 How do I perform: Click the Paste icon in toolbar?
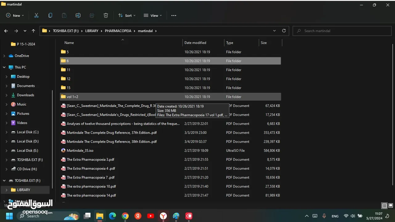click(64, 15)
